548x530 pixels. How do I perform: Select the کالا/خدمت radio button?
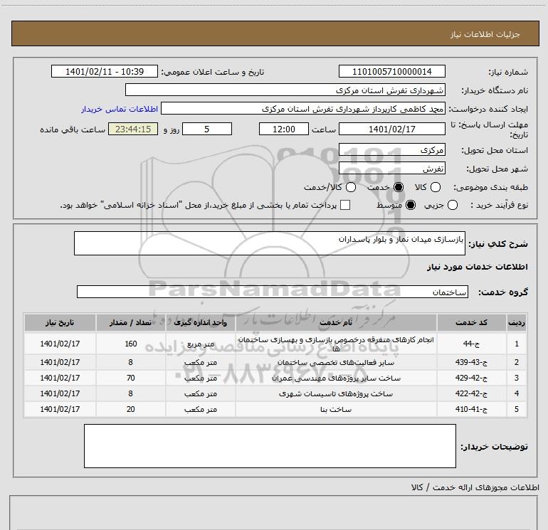click(351, 187)
